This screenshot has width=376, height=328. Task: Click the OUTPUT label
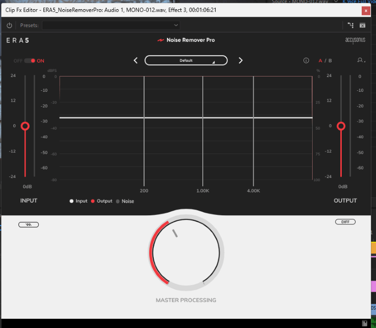tap(345, 200)
